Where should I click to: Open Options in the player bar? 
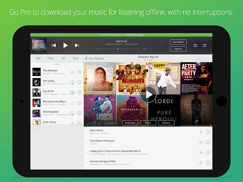(x=178, y=49)
